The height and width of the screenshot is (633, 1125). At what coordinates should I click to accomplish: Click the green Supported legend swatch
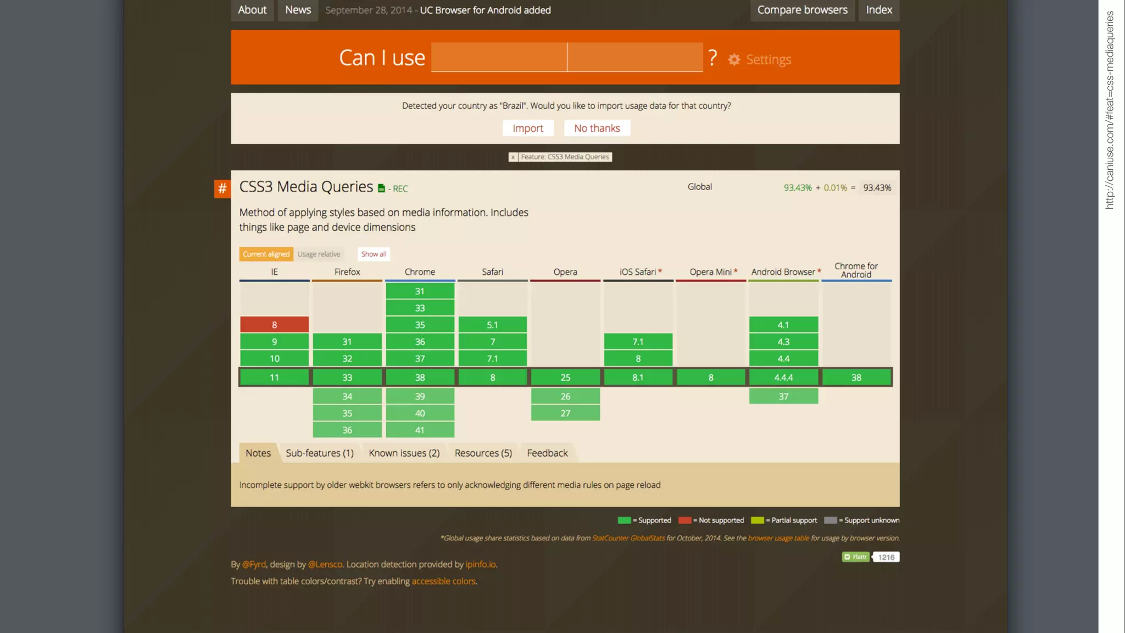[624, 520]
